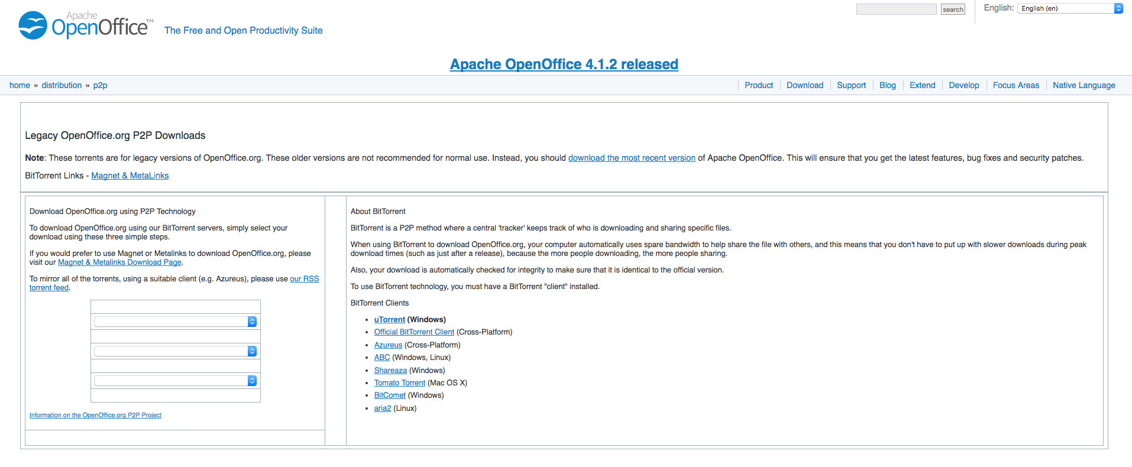Open the Apache OpenOffice 4.1.2 released headline
The image size is (1132, 467).
[x=564, y=64]
